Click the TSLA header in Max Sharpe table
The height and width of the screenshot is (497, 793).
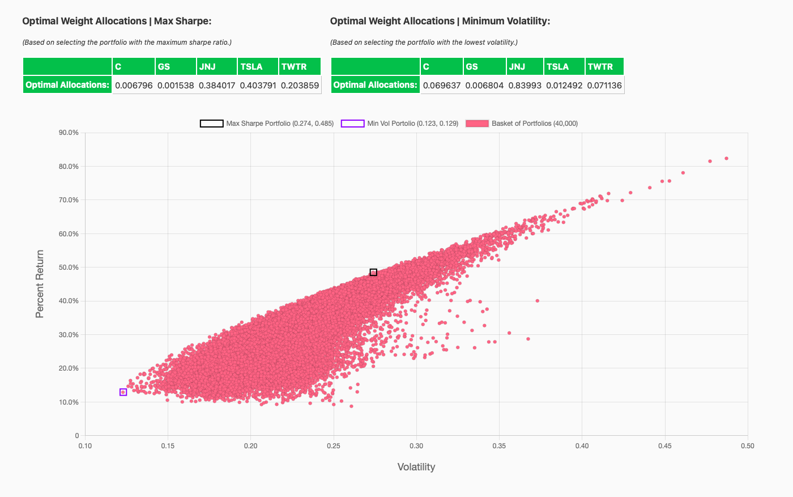[x=258, y=66]
